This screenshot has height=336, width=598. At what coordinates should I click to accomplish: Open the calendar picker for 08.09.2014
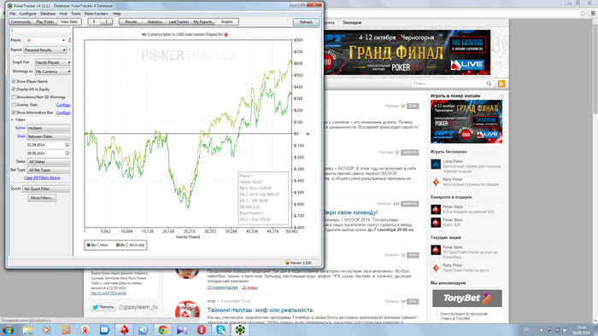tap(67, 154)
